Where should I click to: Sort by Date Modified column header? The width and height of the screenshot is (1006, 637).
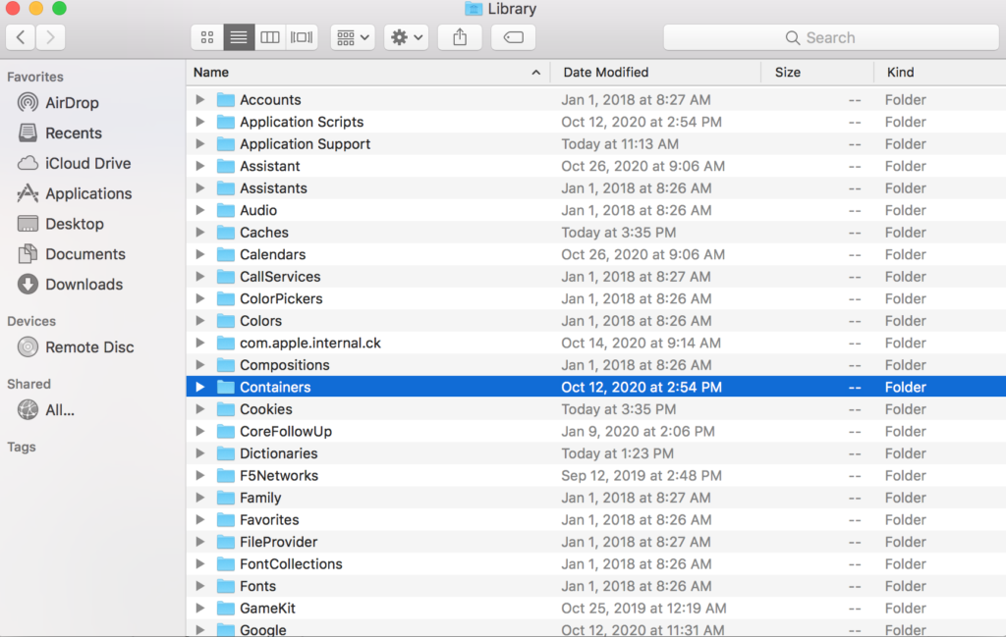[x=605, y=72]
